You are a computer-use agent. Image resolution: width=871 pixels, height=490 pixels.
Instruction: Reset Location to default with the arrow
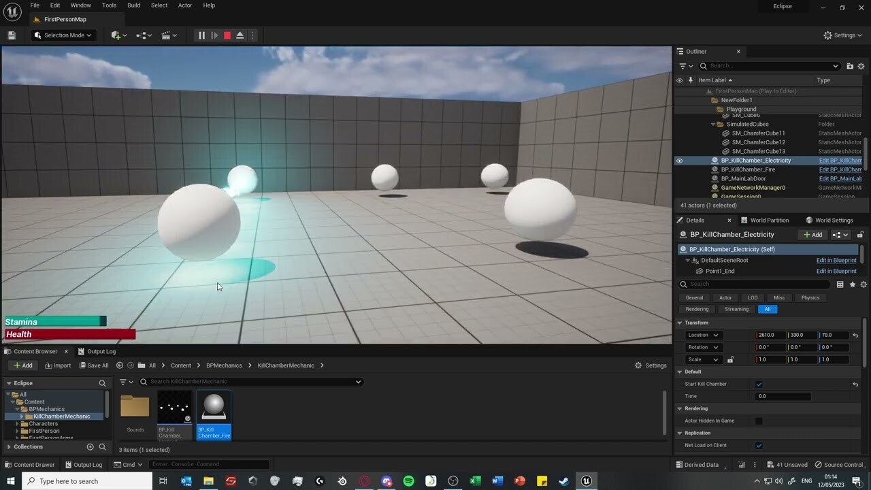[855, 335]
